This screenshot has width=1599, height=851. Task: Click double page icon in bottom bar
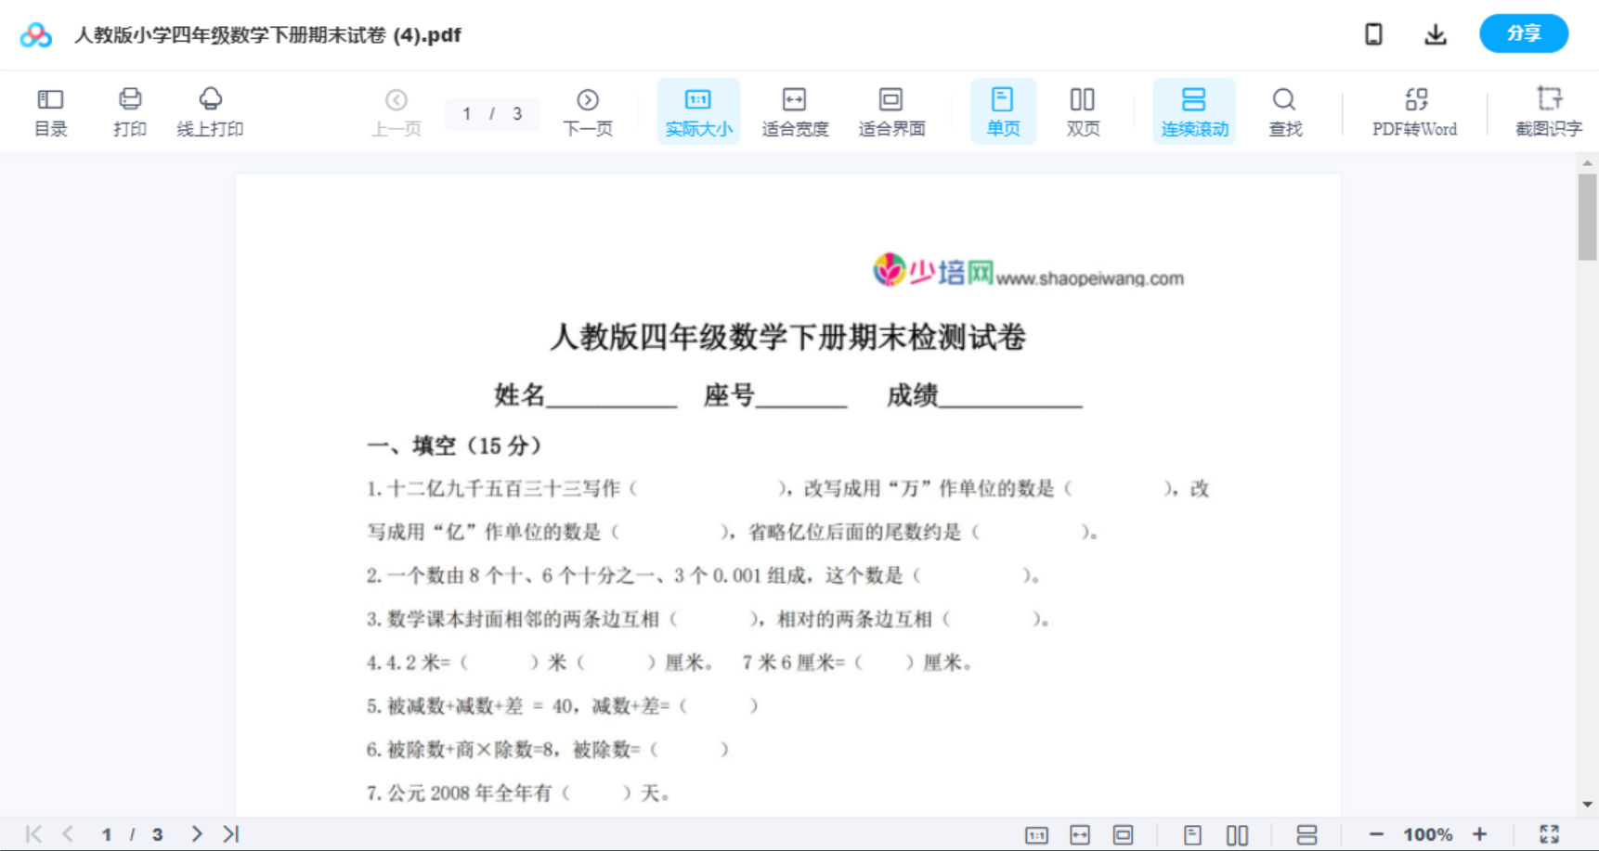tap(1237, 835)
